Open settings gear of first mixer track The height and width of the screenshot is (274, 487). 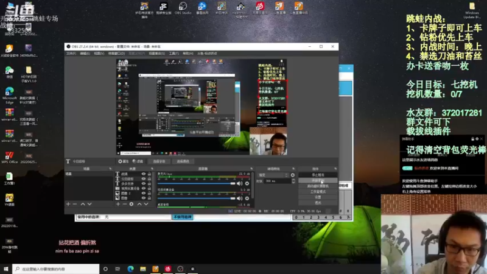247,184
